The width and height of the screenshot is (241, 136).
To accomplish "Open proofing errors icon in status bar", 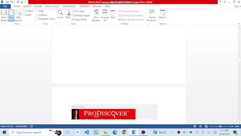I will (x=31, y=126).
